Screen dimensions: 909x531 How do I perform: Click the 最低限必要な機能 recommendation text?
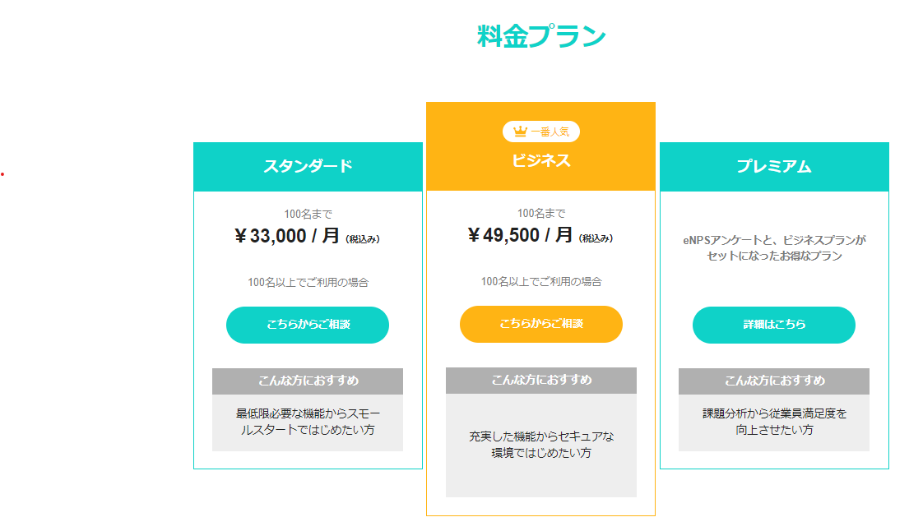click(x=308, y=422)
